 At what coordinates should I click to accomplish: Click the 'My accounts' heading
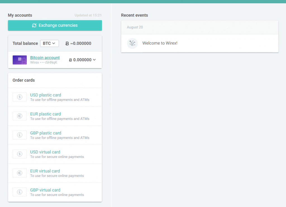20,15
